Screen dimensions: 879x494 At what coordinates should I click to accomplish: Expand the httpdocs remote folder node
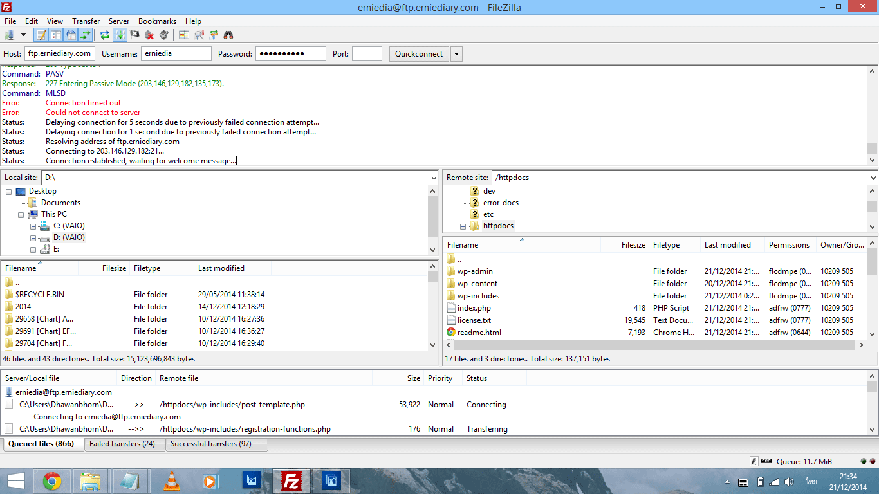(463, 226)
